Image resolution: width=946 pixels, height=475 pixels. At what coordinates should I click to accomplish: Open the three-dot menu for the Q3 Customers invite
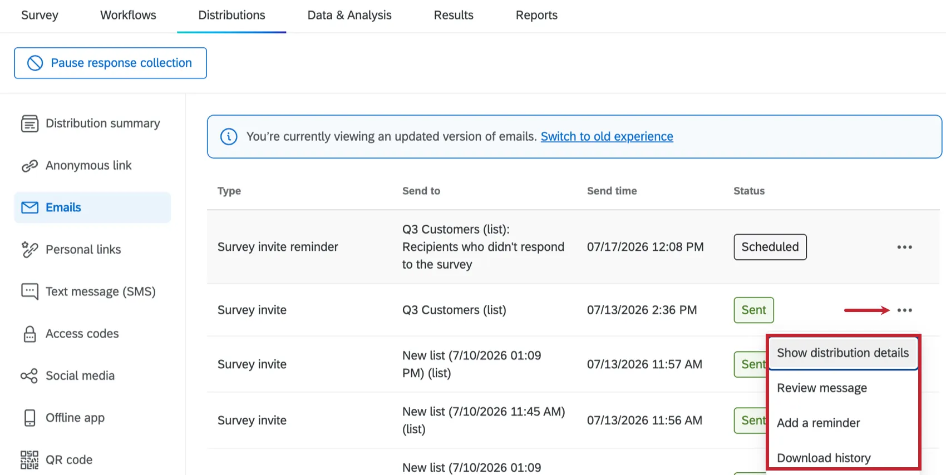coord(904,310)
